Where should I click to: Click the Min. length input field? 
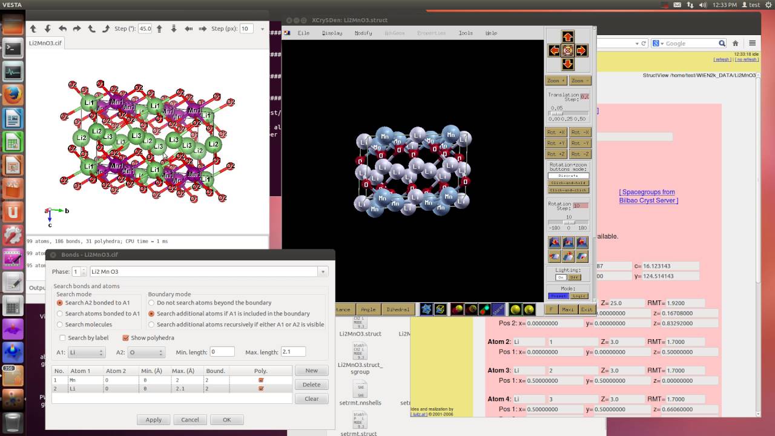222,352
